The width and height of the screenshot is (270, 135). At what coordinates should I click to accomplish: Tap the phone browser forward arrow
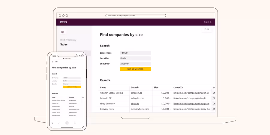click(x=59, y=123)
